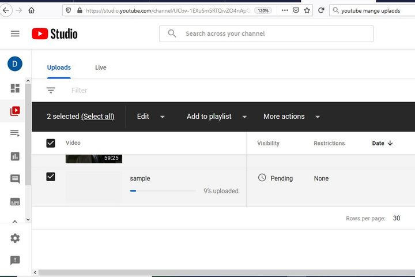
Task: Click the sample video blank thumbnail
Action: click(x=94, y=186)
